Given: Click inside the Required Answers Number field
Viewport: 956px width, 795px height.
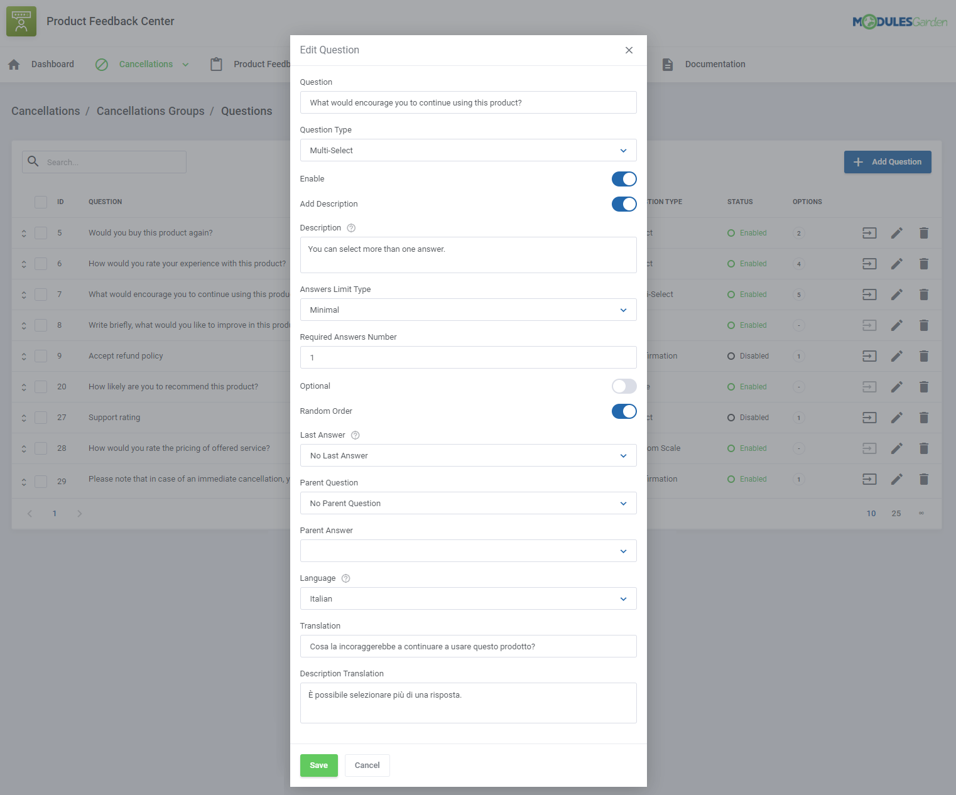Looking at the screenshot, I should tap(468, 357).
